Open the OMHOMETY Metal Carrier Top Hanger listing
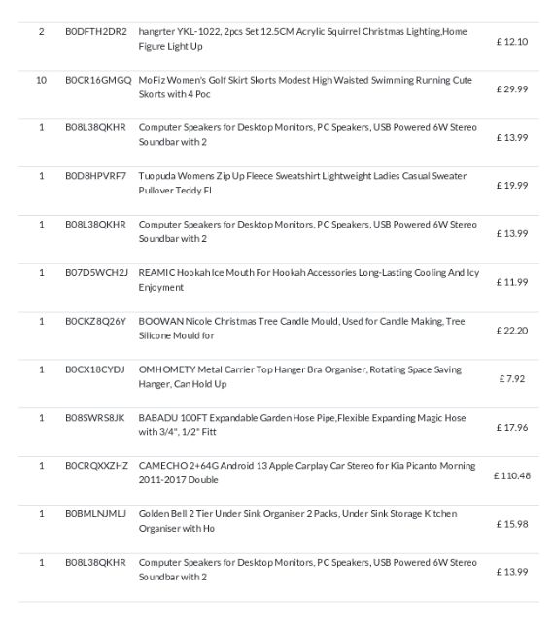The image size is (553, 632). (299, 376)
